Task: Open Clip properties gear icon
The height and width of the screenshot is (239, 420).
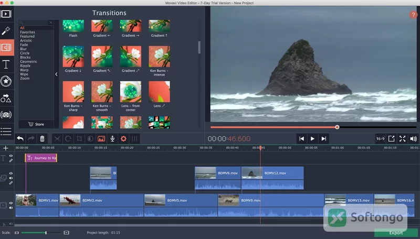Action: (x=123, y=138)
